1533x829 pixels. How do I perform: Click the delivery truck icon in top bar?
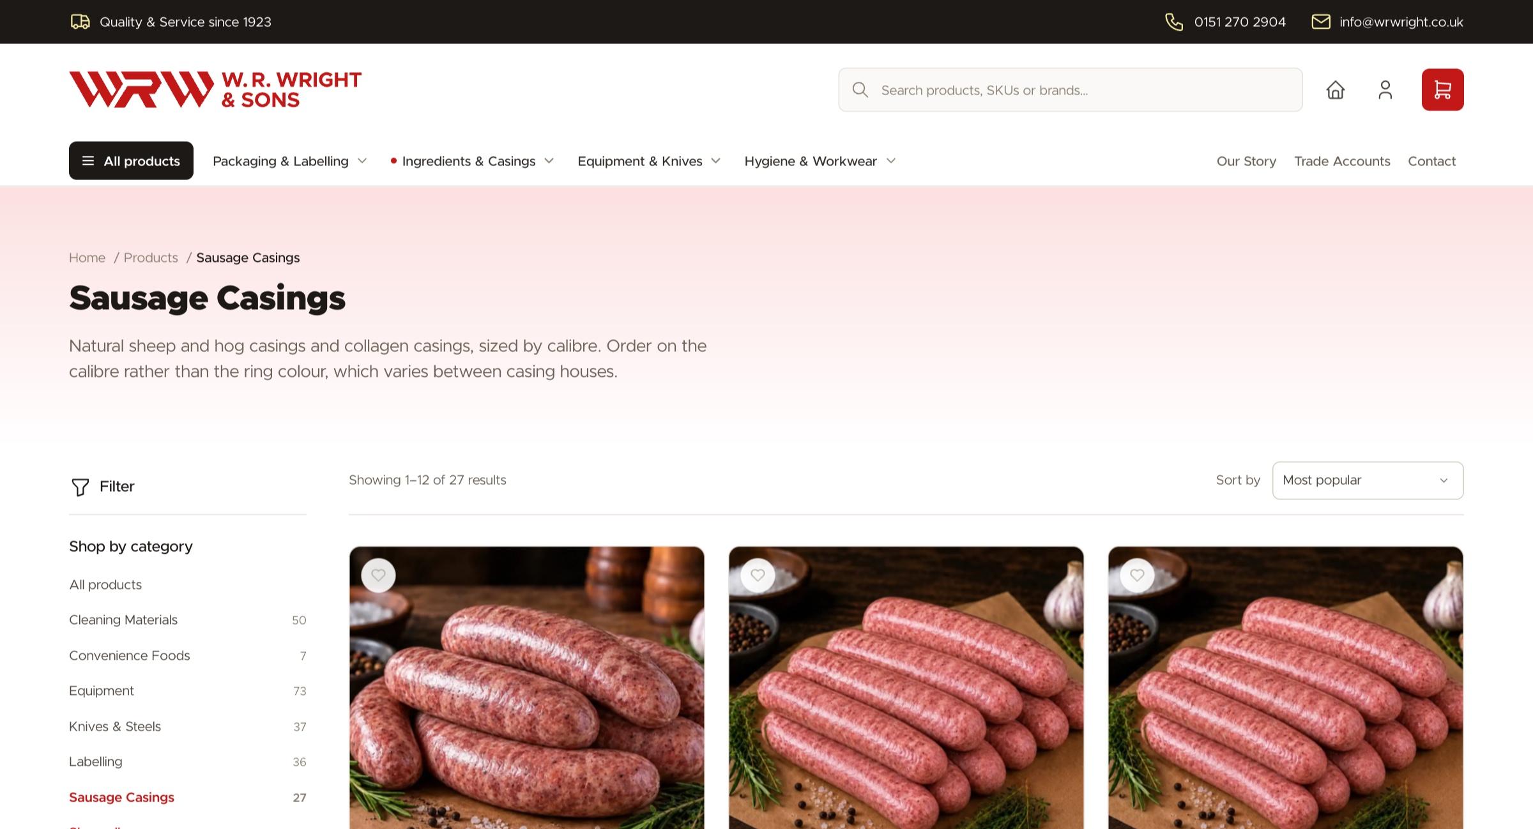(x=80, y=22)
